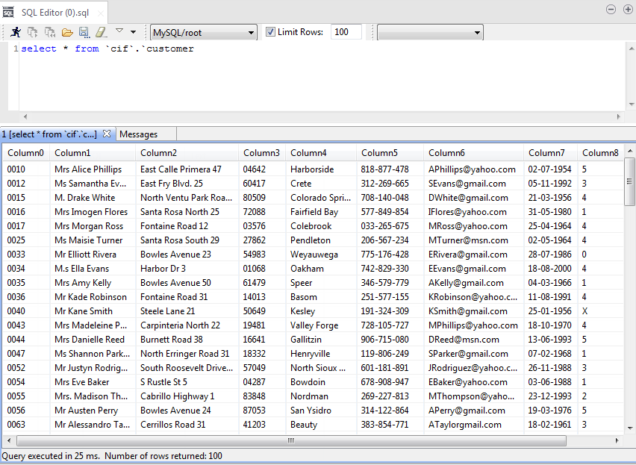The image size is (636, 465).
Task: Open the toolbar chevron dropdown menu
Action: pyautogui.click(x=119, y=32)
